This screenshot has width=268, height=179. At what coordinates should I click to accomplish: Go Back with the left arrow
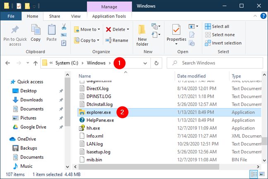coord(8,63)
